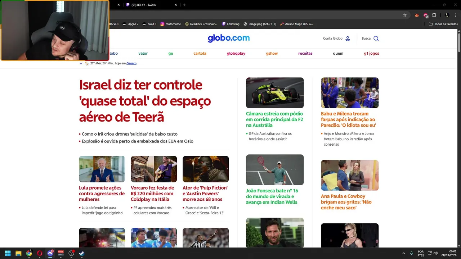Viewport: 461px width, 259px height.
Task: Open File Explorer from the taskbar
Action: tap(18, 253)
